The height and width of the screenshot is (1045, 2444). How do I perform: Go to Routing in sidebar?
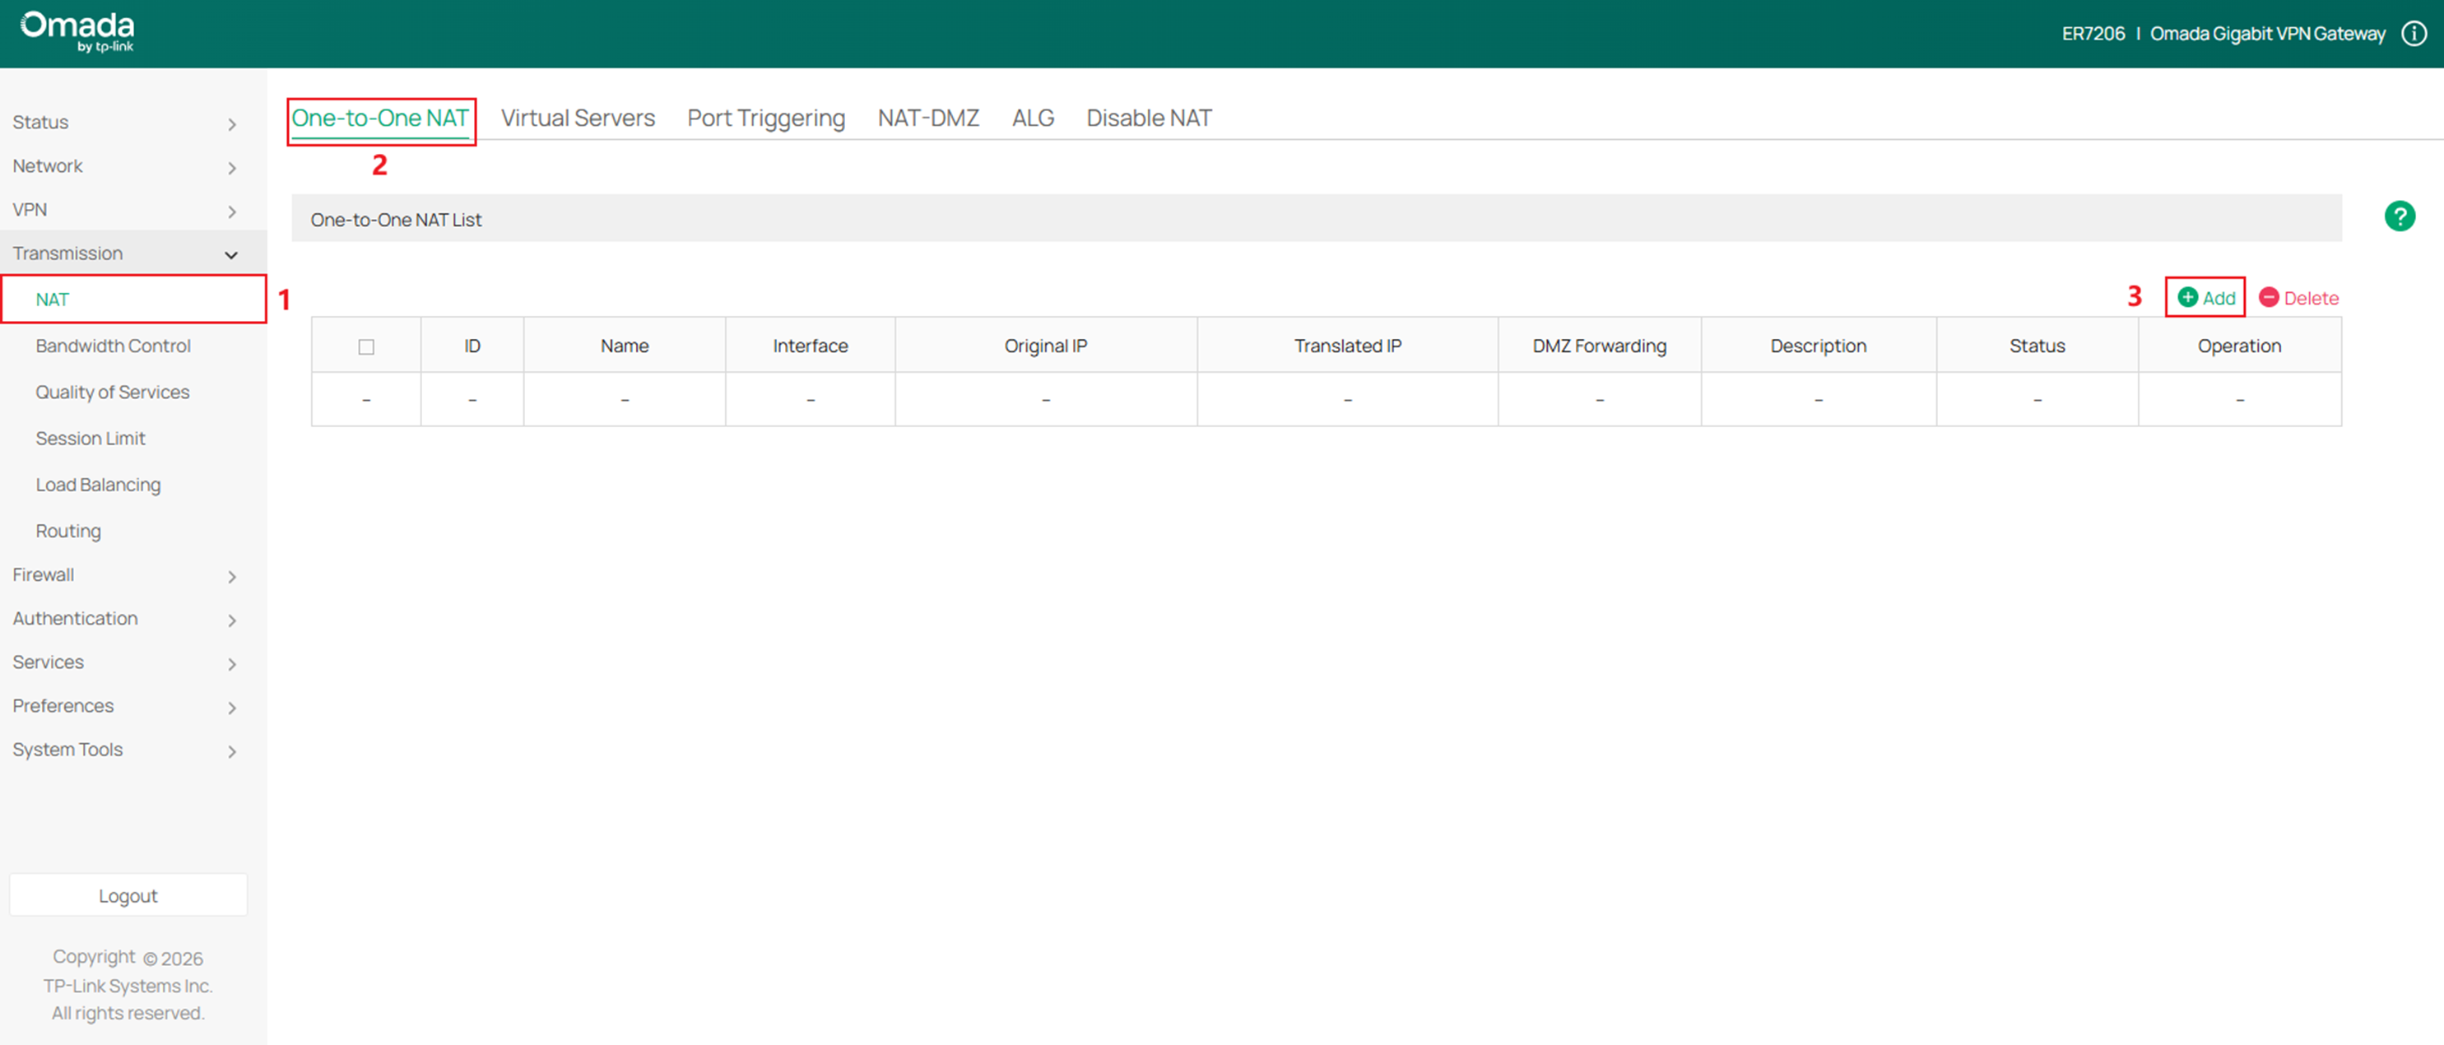68,531
